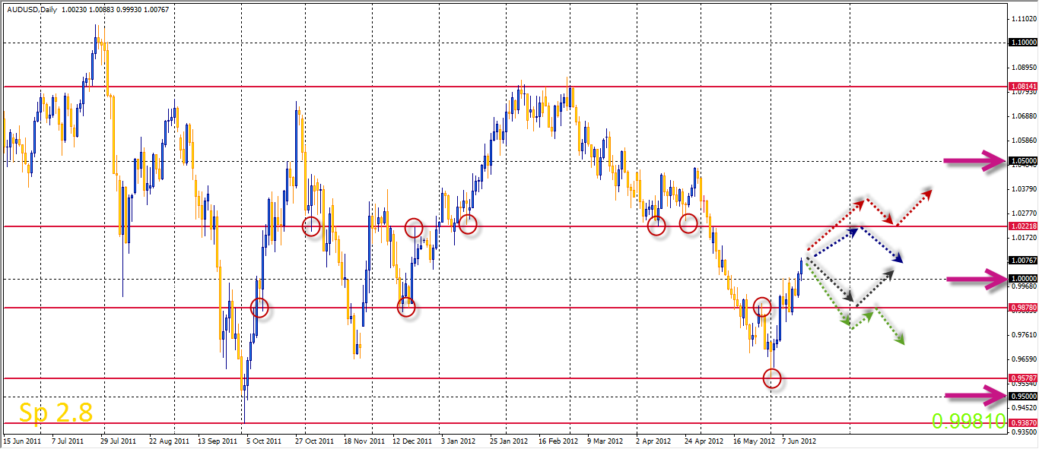Select the red 1.08141 price label
1039x449 pixels.
click(1022, 87)
